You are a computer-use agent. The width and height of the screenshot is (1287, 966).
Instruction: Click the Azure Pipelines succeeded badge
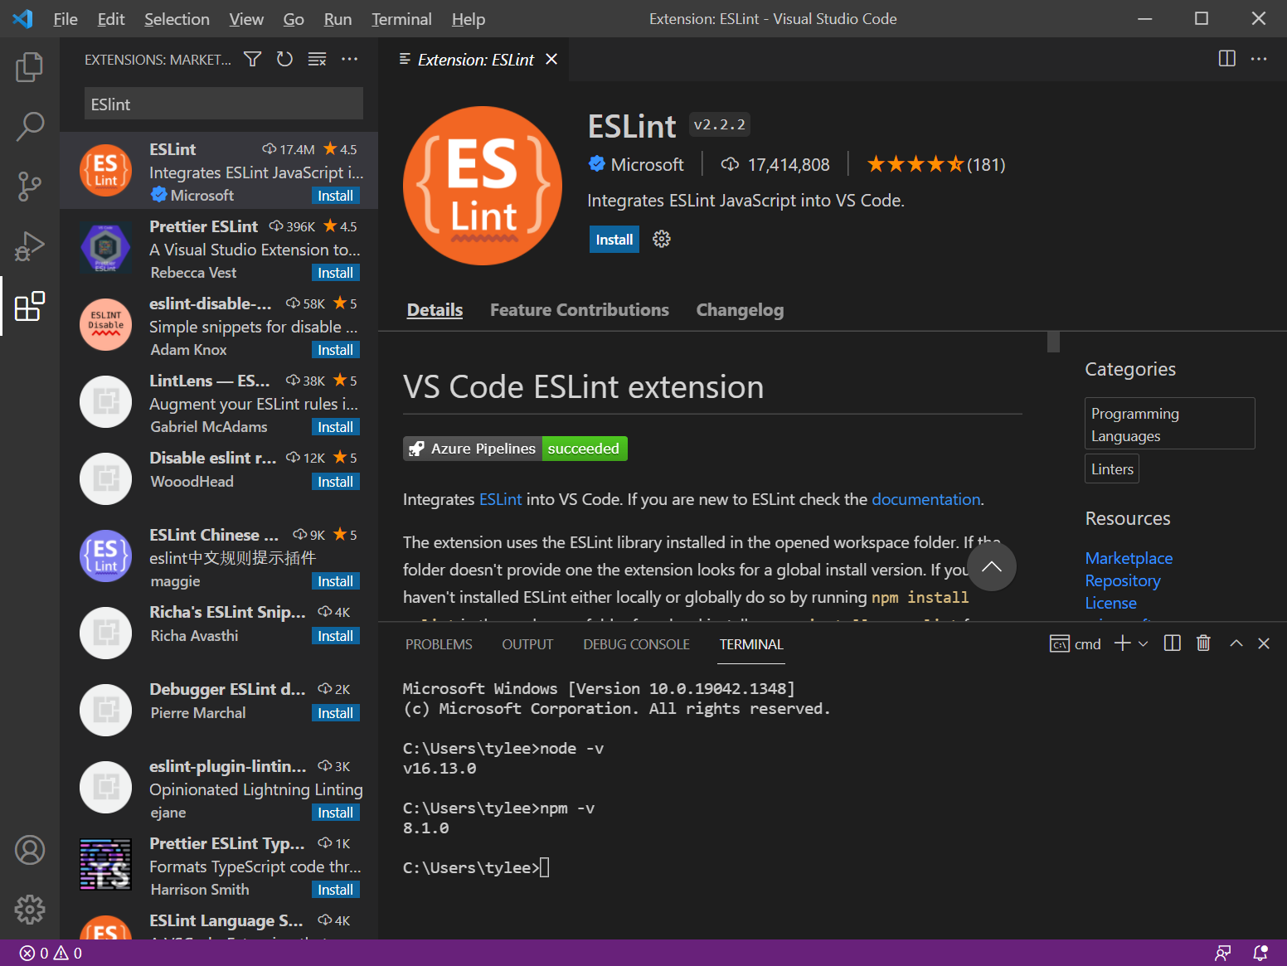[515, 449]
